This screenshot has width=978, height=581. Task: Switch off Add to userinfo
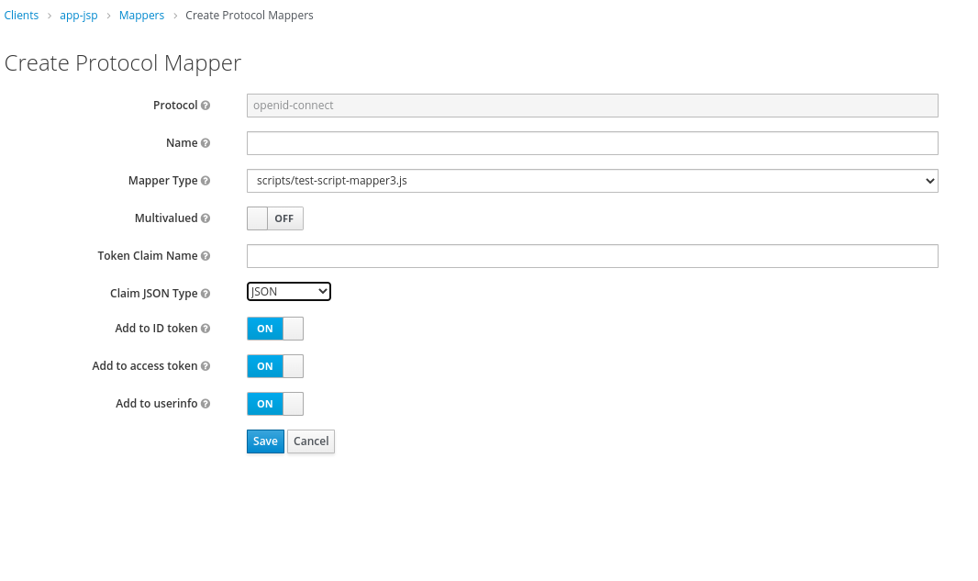click(274, 403)
